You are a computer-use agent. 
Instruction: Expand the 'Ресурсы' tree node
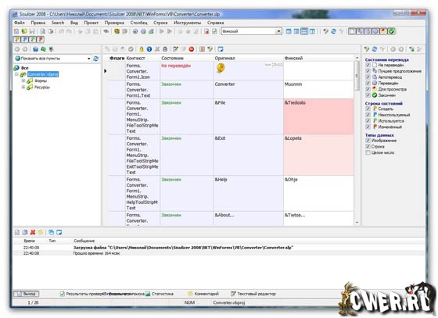click(x=23, y=88)
